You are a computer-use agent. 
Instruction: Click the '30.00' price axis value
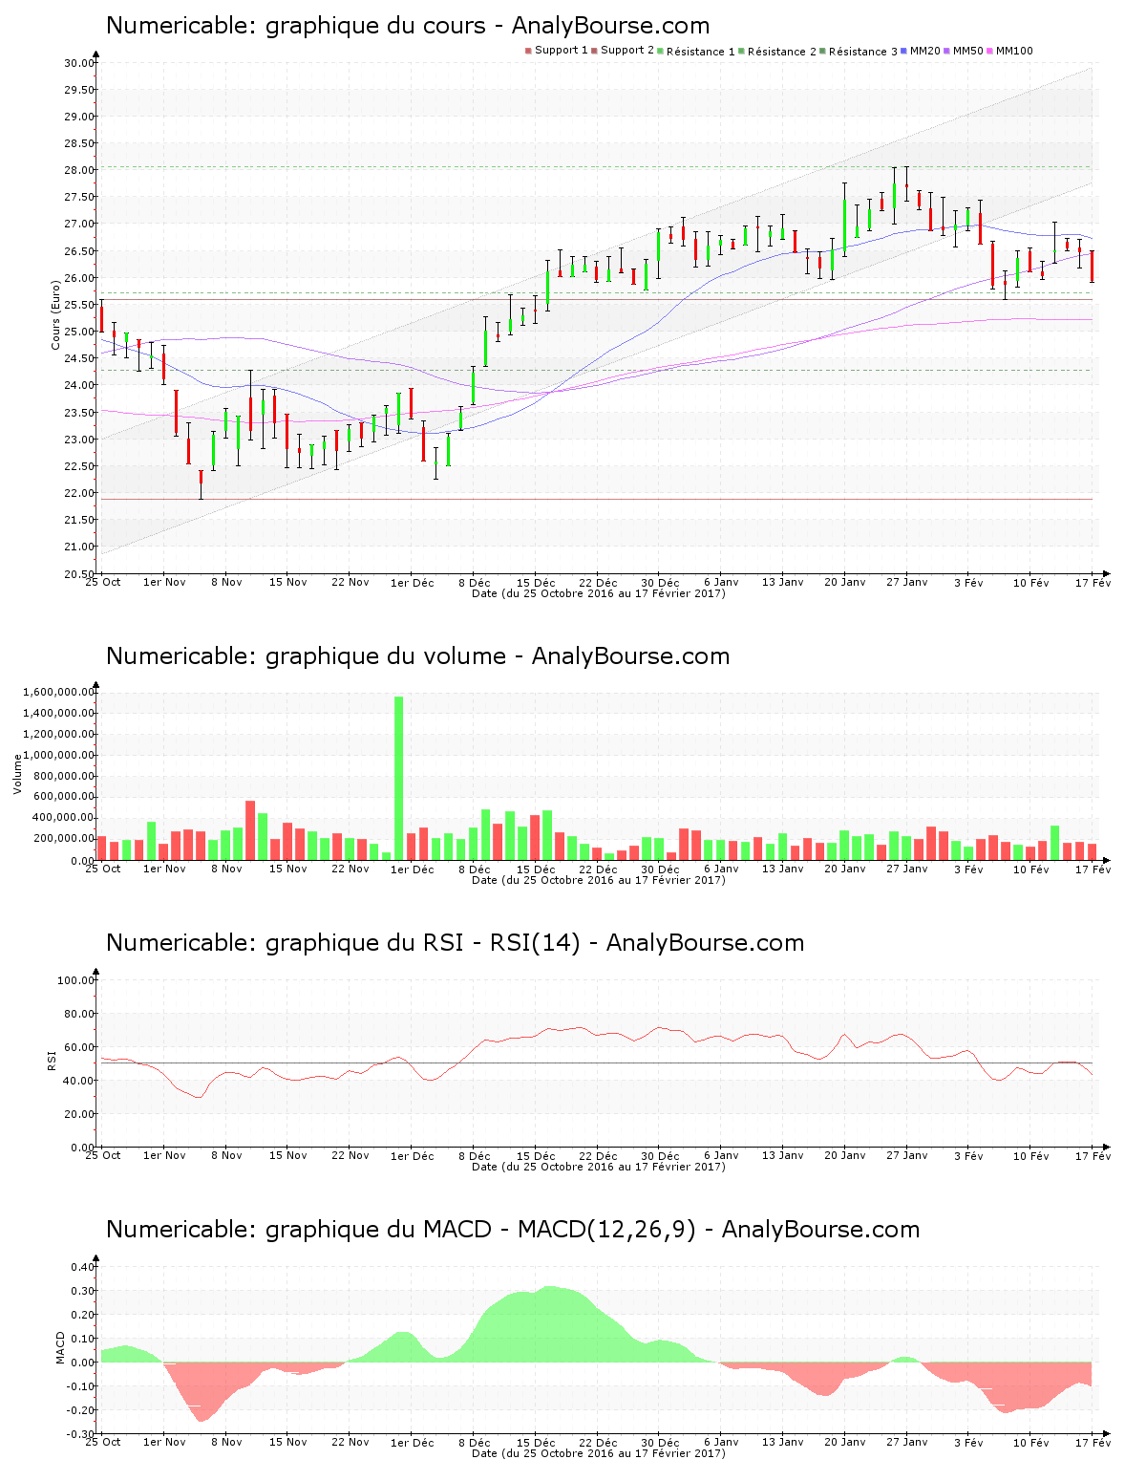pos(79,63)
